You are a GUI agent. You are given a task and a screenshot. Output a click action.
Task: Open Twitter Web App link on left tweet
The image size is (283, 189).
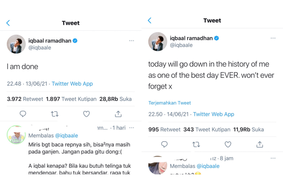pos(72,84)
